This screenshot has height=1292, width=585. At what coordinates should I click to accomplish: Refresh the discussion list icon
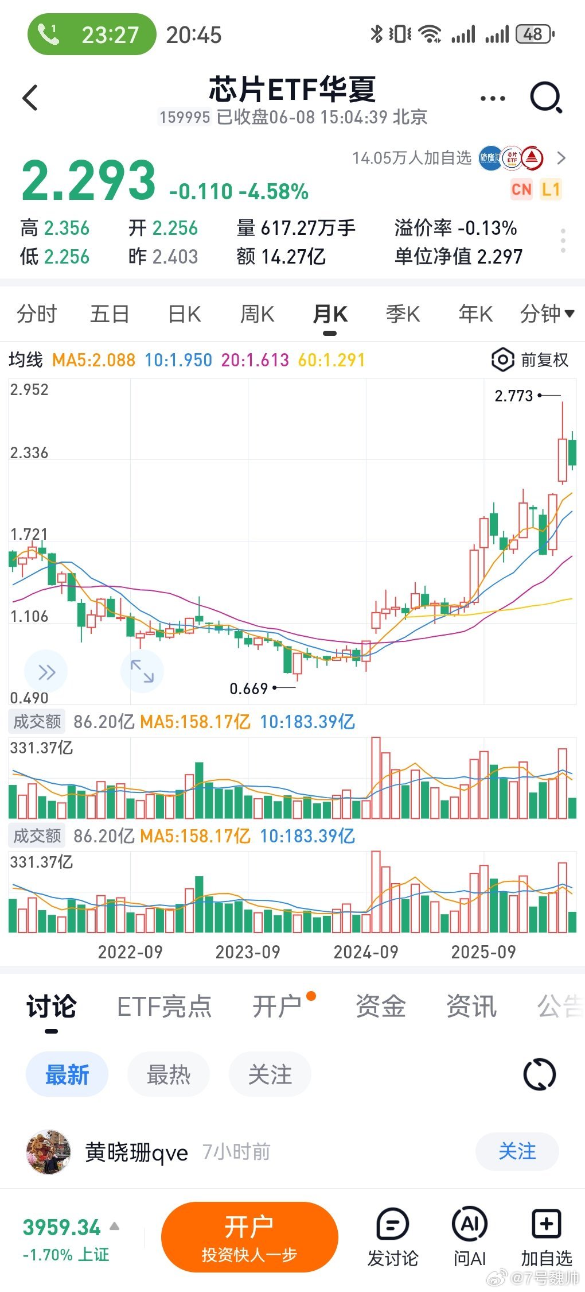click(x=540, y=1074)
